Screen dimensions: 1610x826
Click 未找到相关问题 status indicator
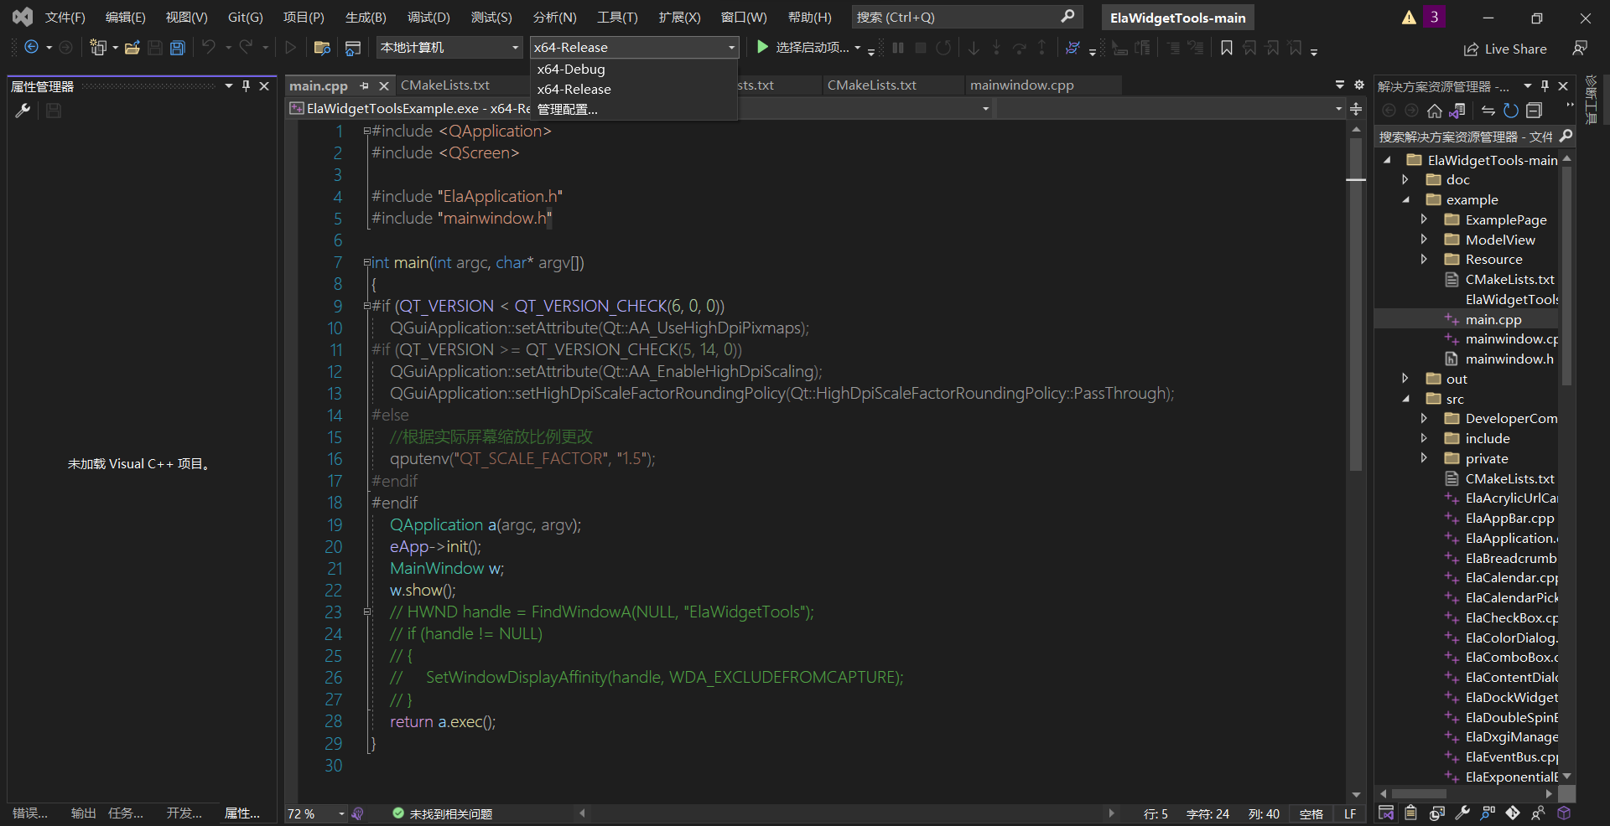[x=442, y=813]
